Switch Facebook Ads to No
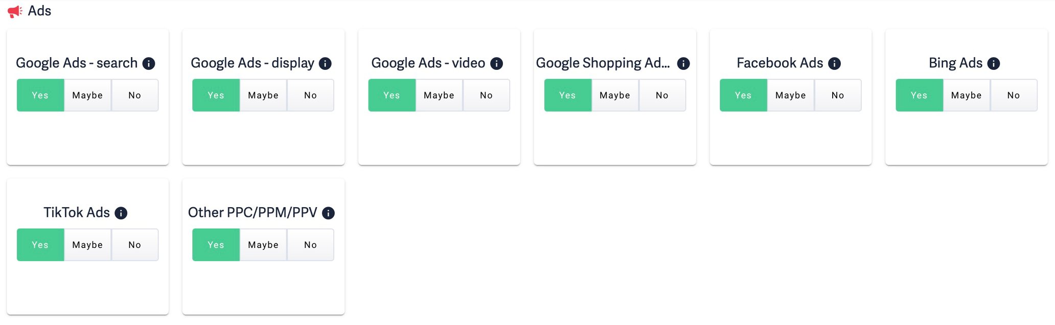The width and height of the screenshot is (1055, 325). [x=837, y=95]
